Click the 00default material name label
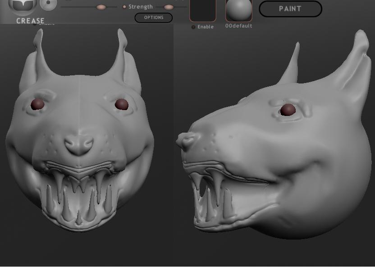The height and width of the screenshot is (268, 375). [238, 26]
